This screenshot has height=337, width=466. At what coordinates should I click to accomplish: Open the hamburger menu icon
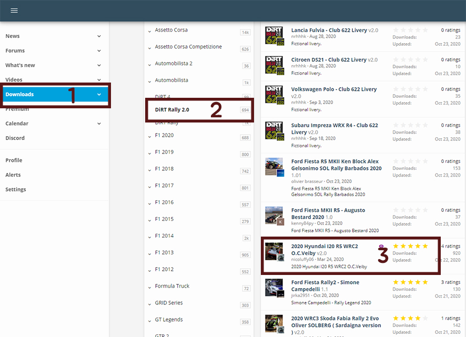(14, 11)
